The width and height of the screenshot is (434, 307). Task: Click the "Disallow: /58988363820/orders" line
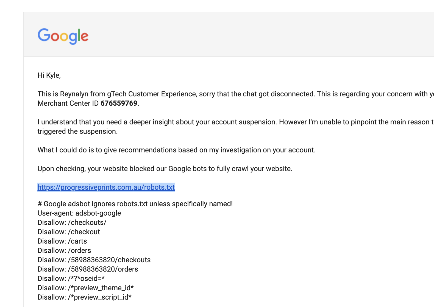(x=88, y=269)
